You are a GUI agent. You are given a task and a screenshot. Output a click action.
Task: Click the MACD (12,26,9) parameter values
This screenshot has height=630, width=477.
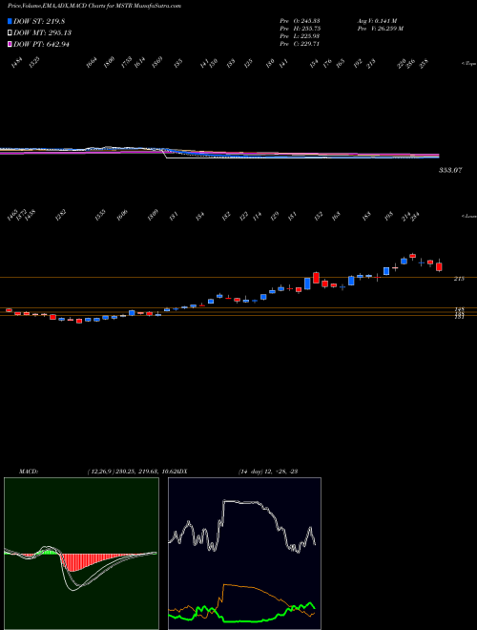[x=132, y=472]
